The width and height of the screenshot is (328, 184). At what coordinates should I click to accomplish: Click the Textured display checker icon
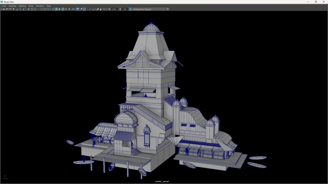click(x=66, y=9)
